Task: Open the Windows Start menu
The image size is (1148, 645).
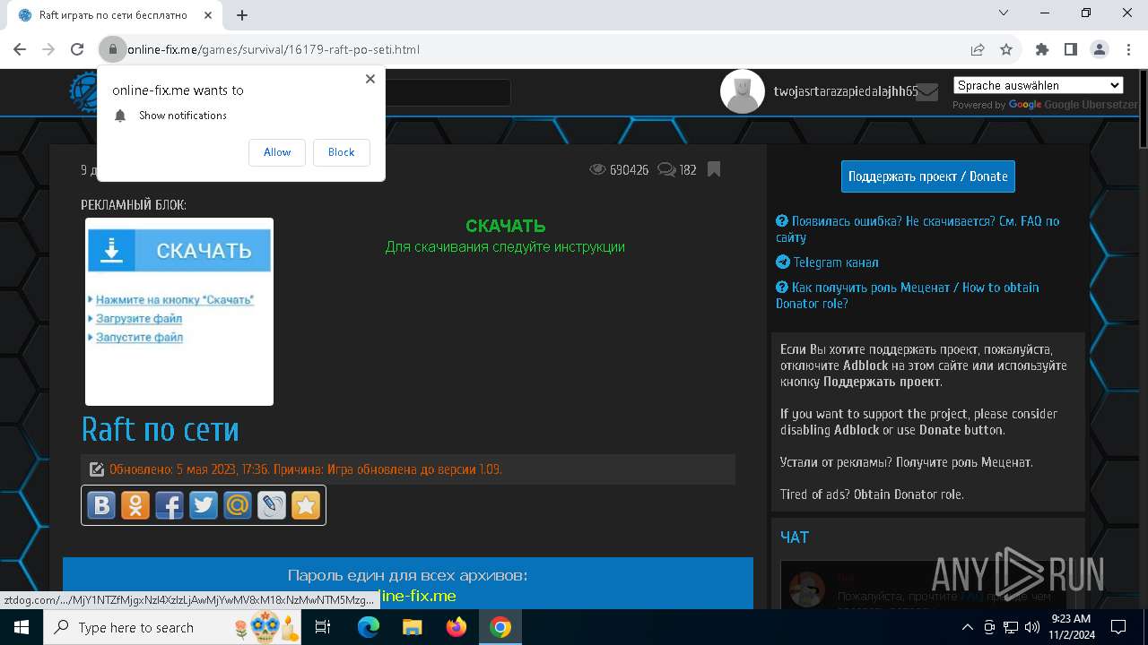Action: pos(21,627)
